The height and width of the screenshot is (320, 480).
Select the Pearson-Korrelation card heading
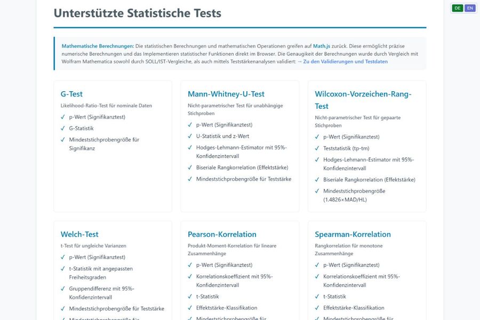pos(222,234)
